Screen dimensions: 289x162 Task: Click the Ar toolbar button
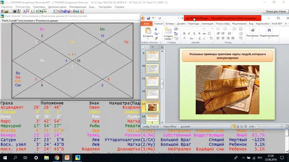point(45,11)
